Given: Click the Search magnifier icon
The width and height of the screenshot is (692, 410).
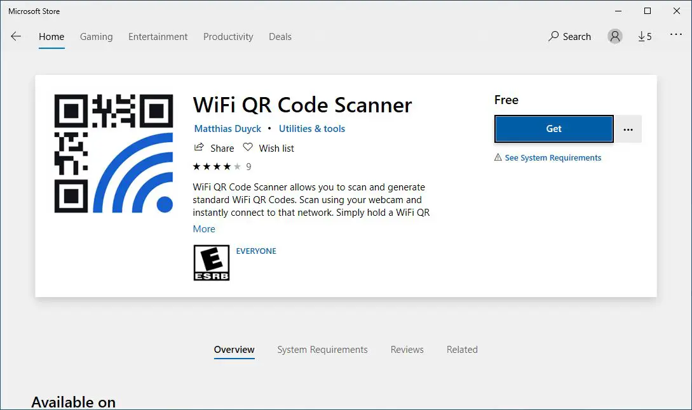Looking at the screenshot, I should [553, 37].
